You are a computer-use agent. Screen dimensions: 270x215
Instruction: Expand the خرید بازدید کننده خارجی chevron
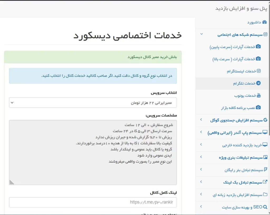(x=201, y=144)
